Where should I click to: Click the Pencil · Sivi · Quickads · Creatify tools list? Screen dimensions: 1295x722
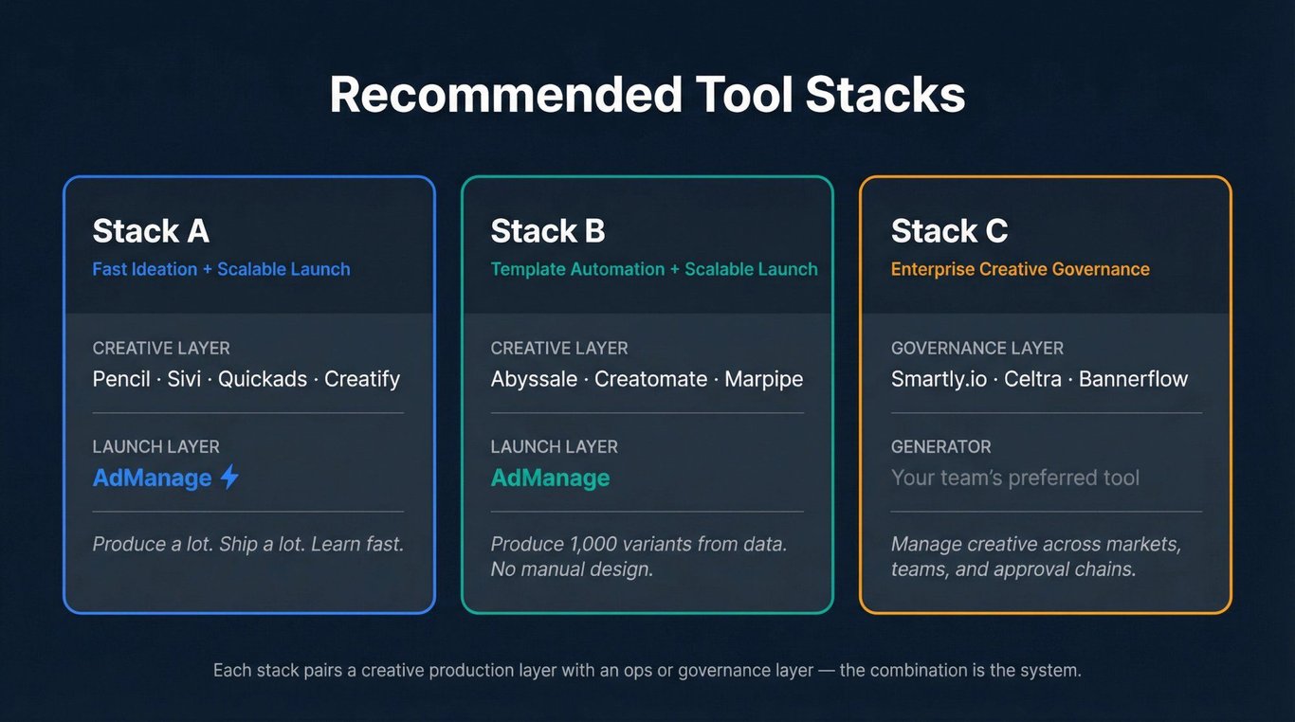(x=246, y=379)
